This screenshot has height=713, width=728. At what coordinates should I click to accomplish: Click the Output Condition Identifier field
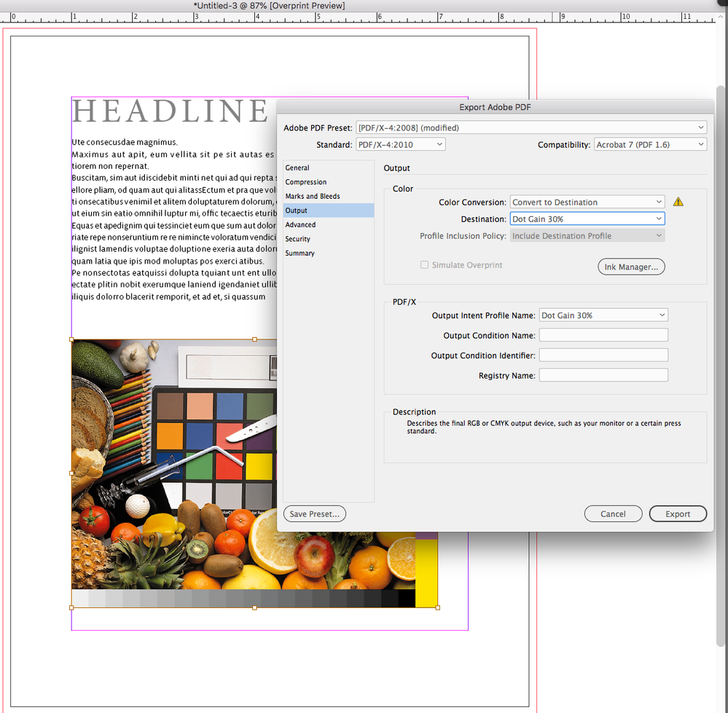point(603,355)
